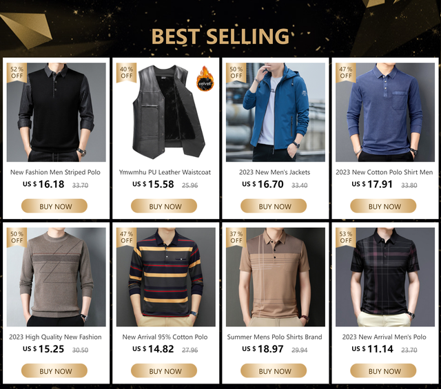The image size is (441, 389).
Task: Click the 52% OFF discount badge
Action: (17, 72)
